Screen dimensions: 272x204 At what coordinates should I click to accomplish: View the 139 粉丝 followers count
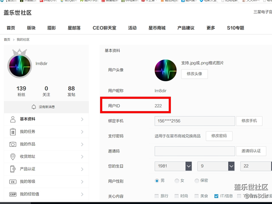click(21, 91)
